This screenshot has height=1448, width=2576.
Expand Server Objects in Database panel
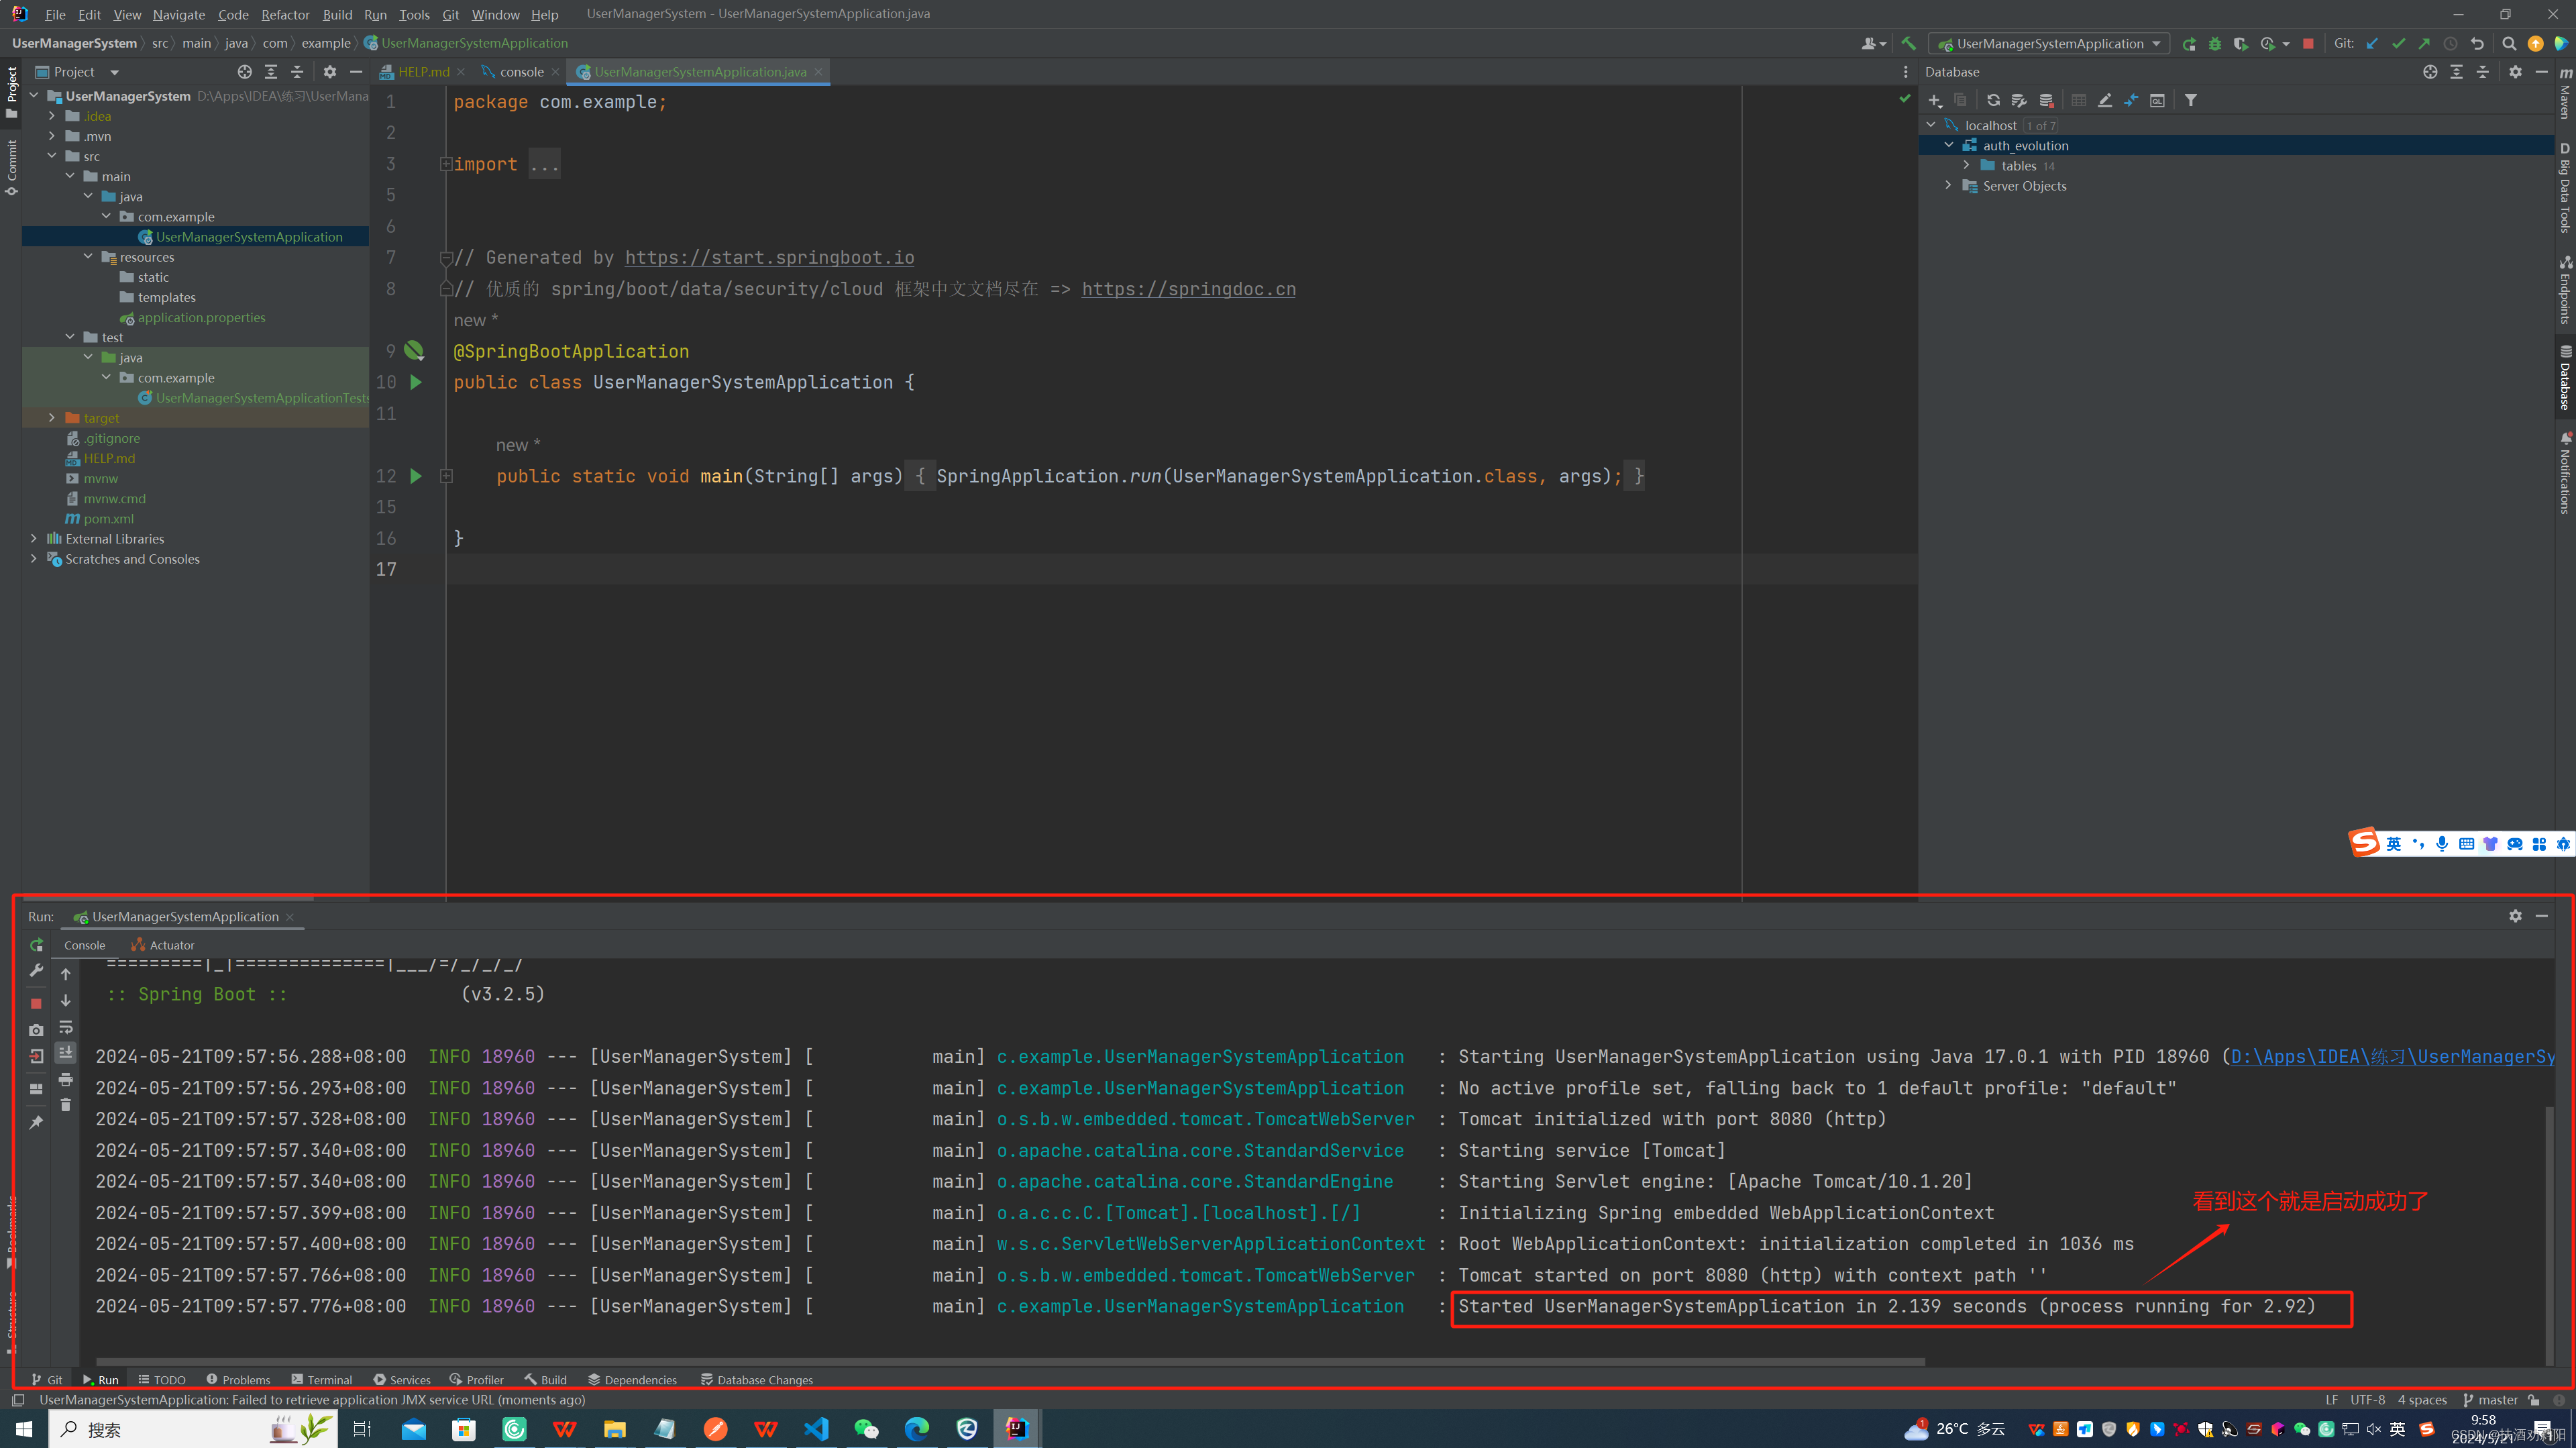click(x=1948, y=186)
